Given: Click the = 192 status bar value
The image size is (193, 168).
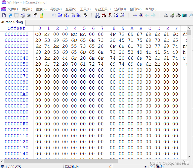Looking at the screenshot, I should coord(149,167).
